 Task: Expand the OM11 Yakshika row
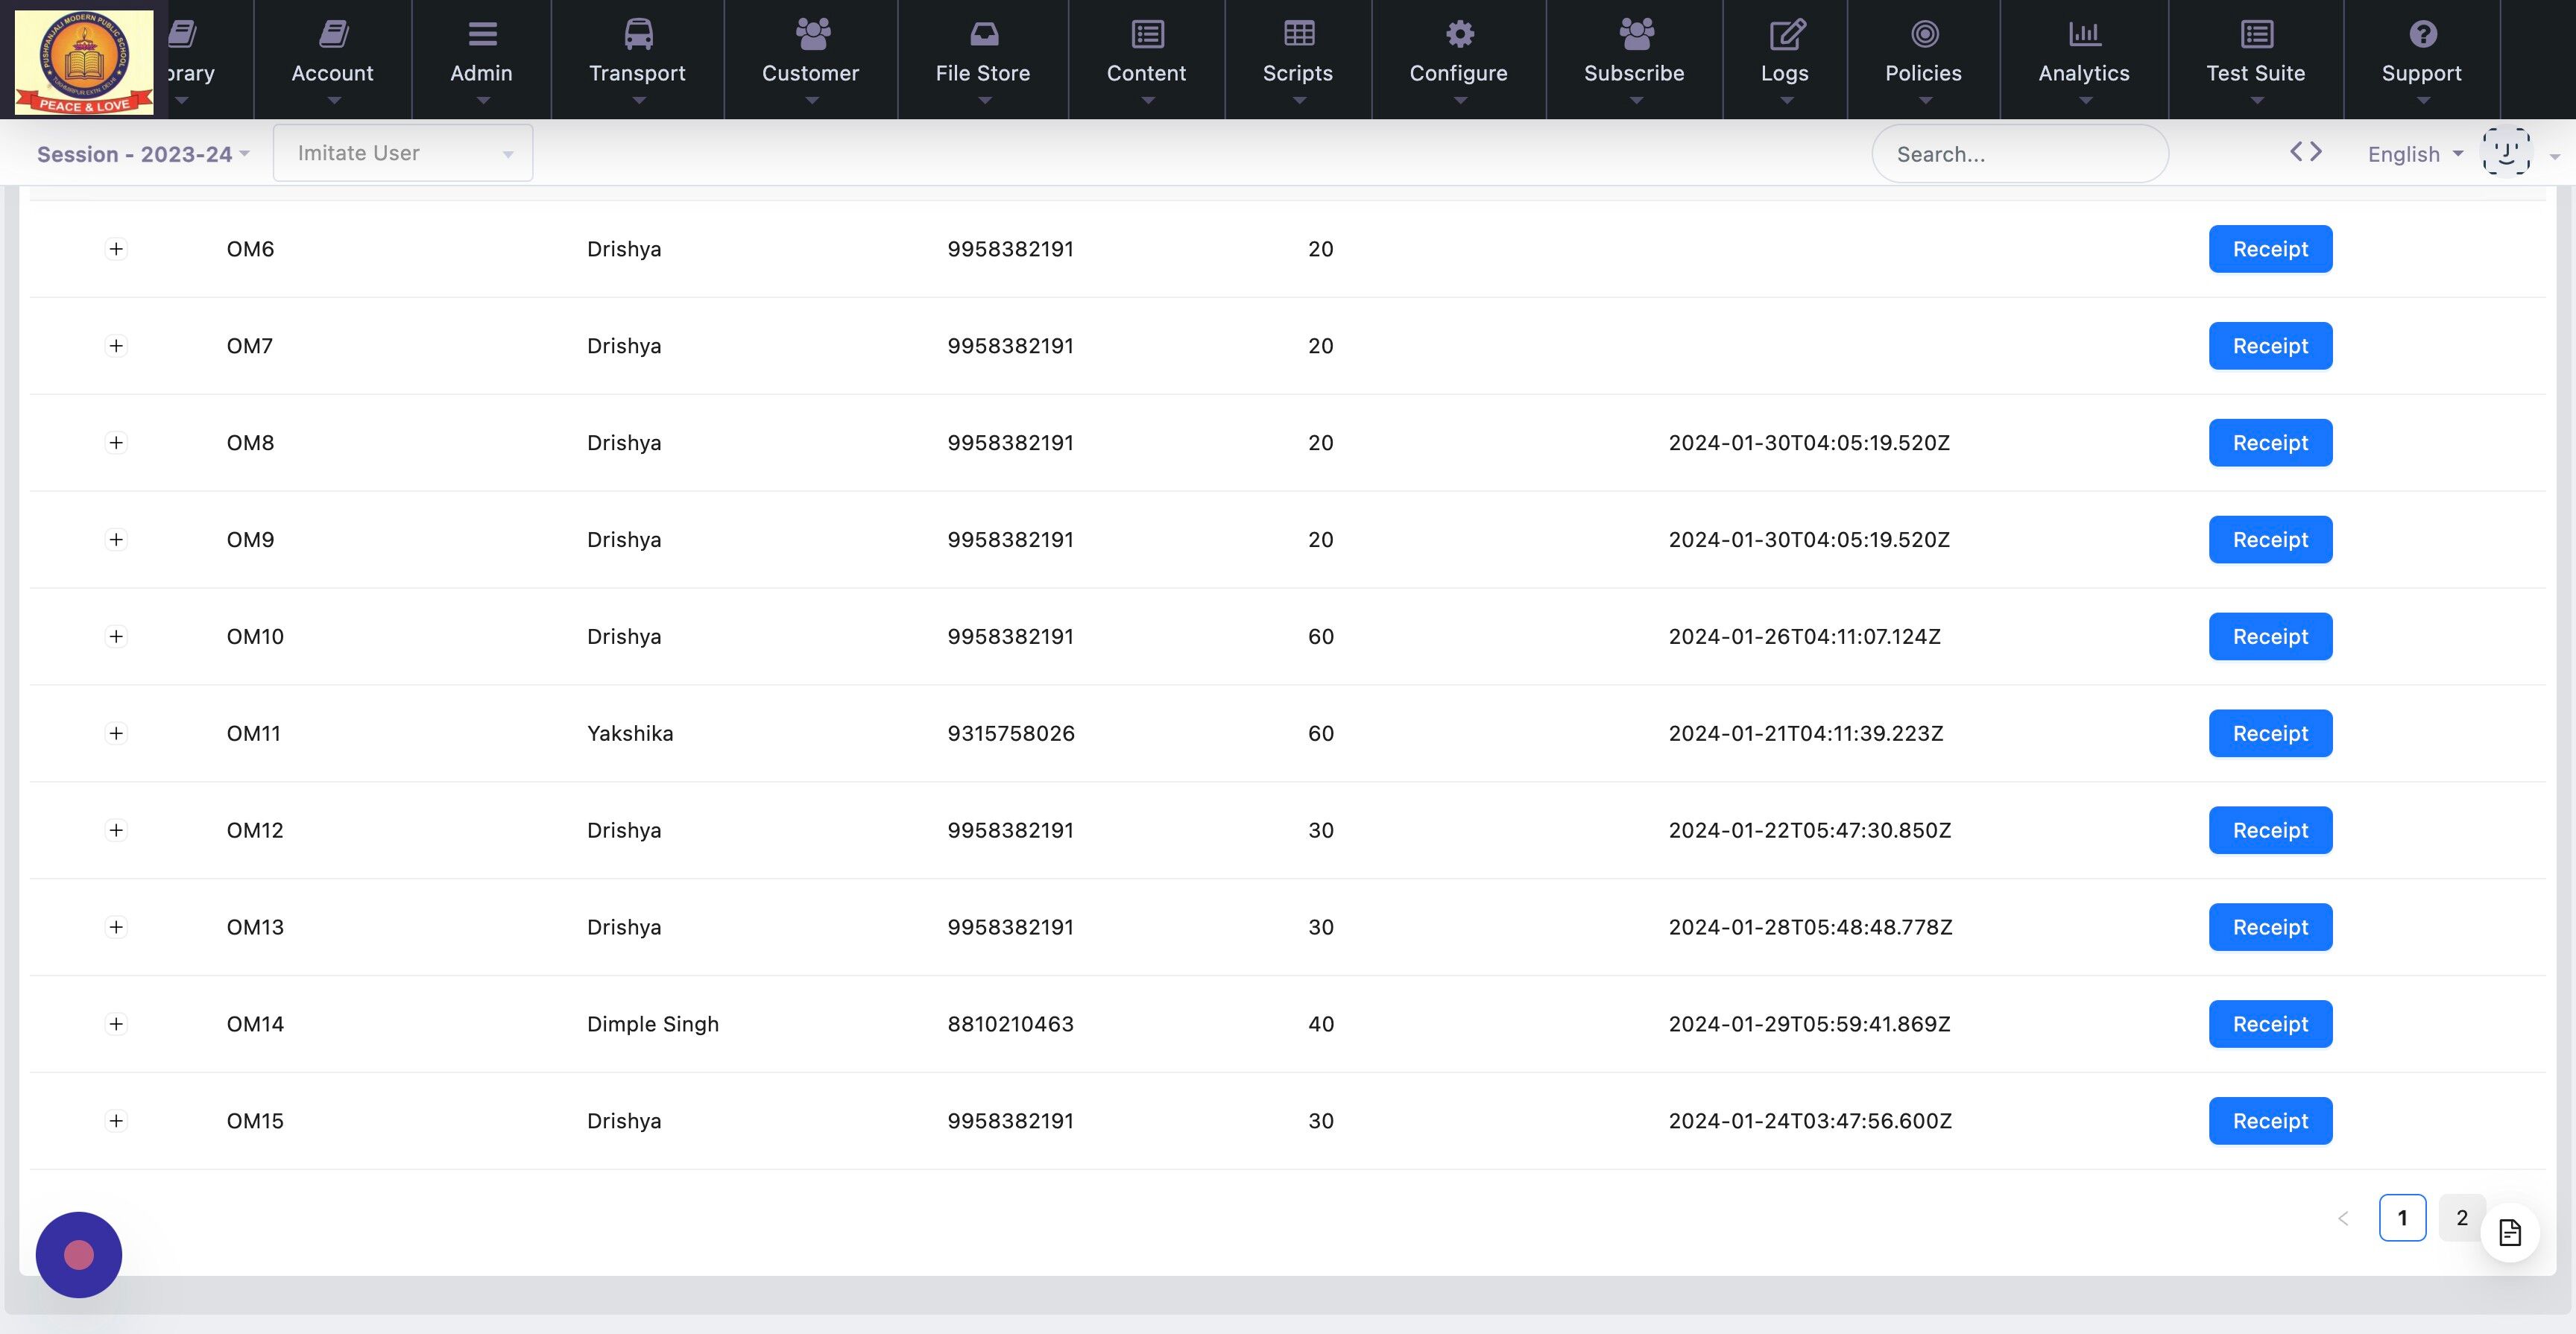116,733
